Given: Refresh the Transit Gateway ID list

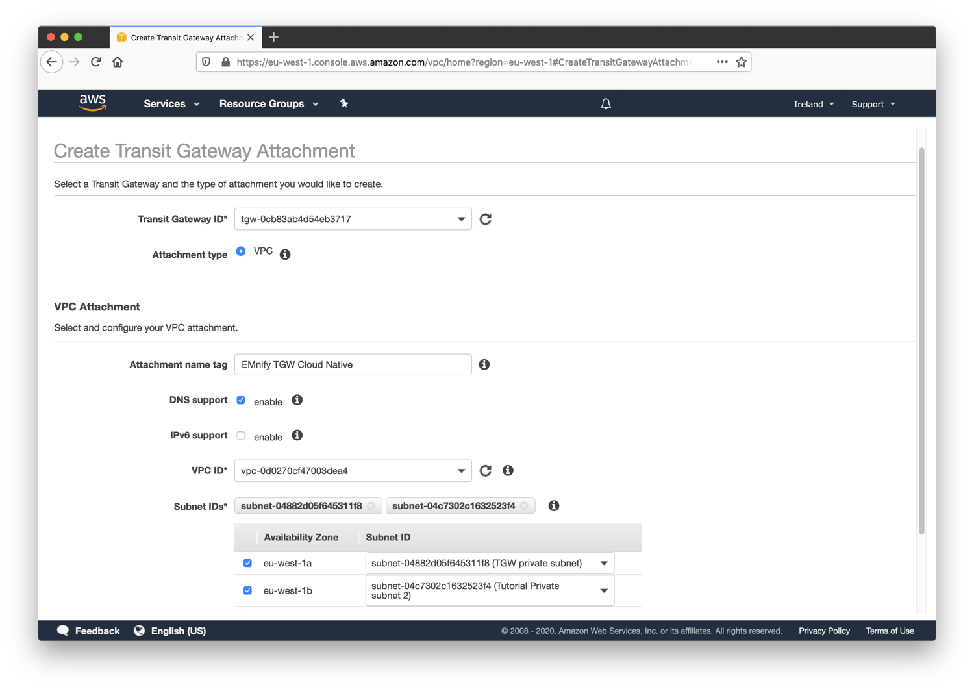Looking at the screenshot, I should coord(485,219).
